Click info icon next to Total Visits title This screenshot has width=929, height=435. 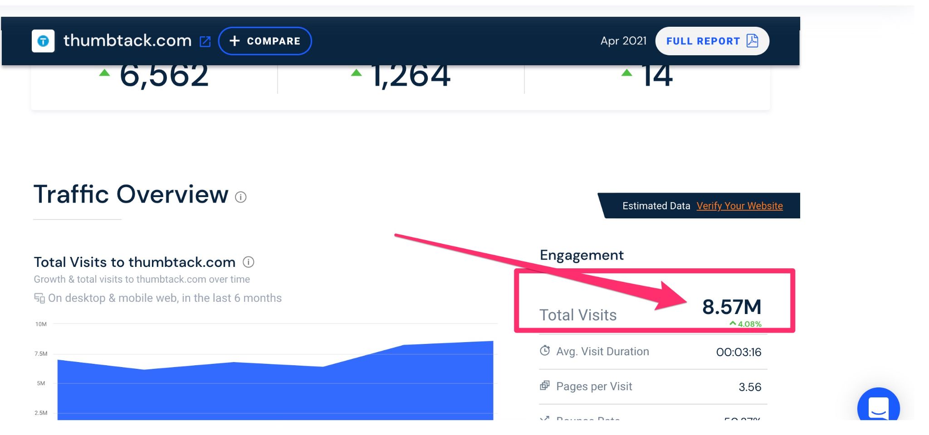pos(249,262)
